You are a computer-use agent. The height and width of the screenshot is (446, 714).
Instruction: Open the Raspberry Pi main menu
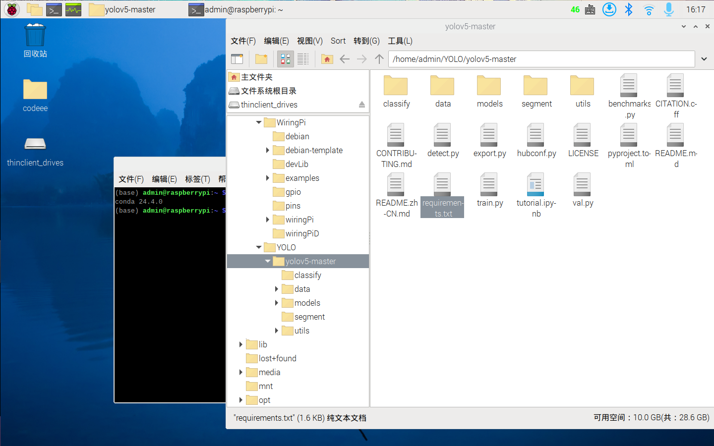[11, 9]
